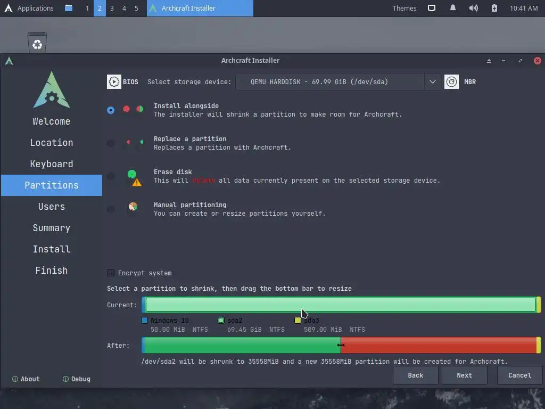Open the notifications bell in the panel
The height and width of the screenshot is (409, 545).
coord(452,8)
